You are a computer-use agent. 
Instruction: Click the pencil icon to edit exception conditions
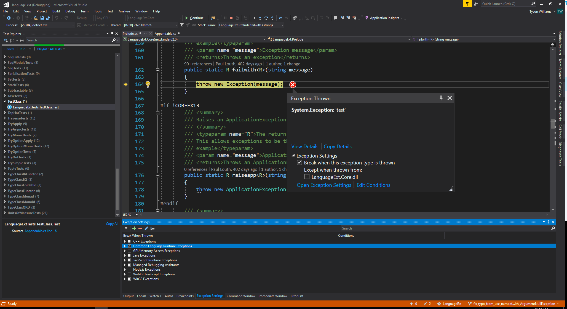[146, 228]
